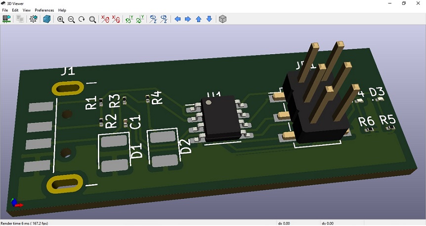
Task: Click the R2 silkscreen label
Action: tap(111, 121)
